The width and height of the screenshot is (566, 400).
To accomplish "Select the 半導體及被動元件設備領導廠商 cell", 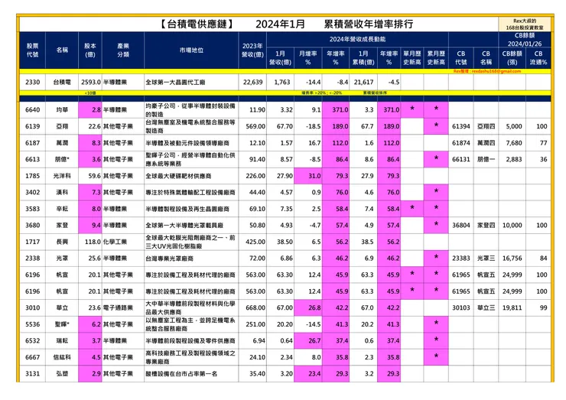I will 191,143.
